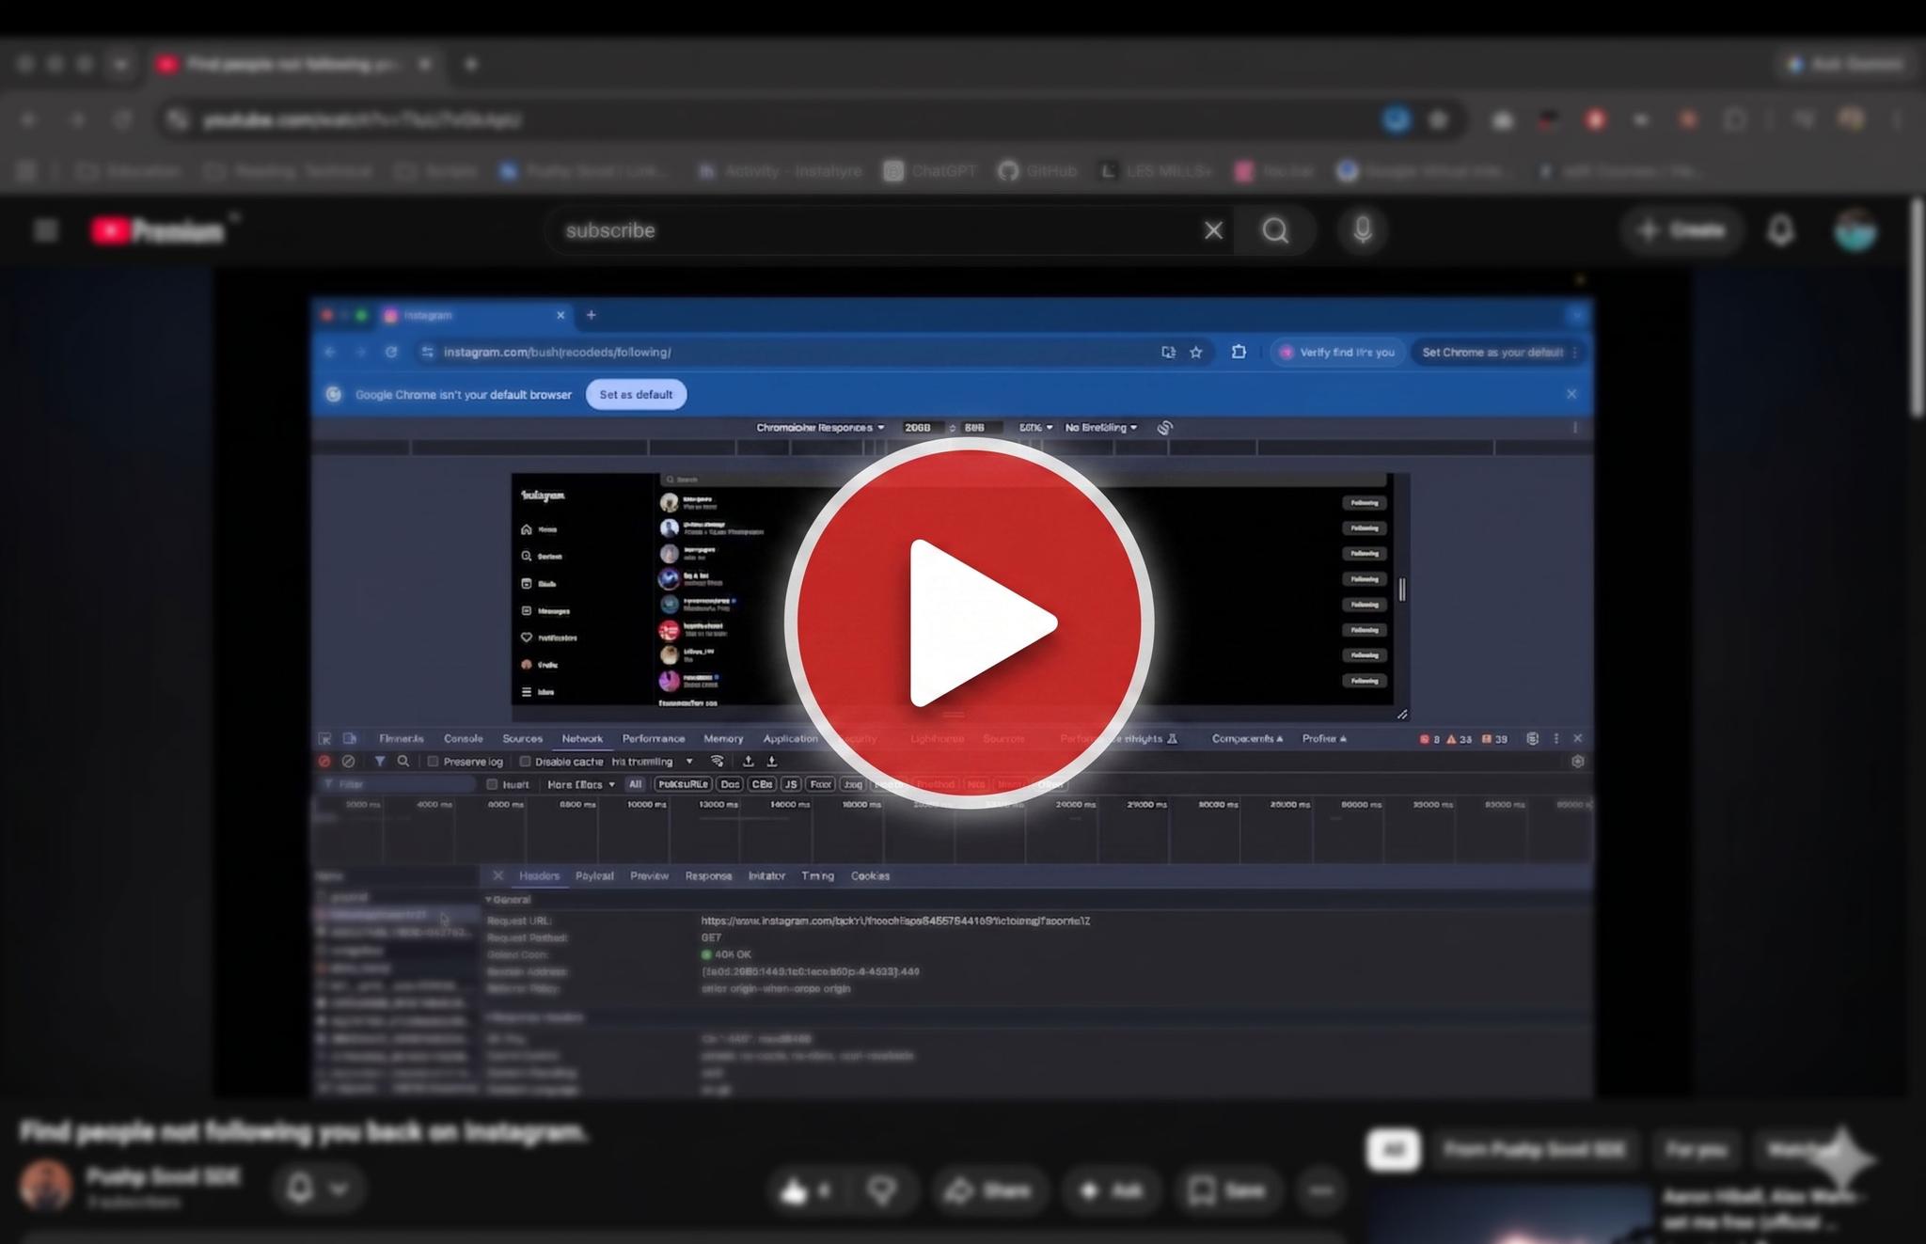Click the Ask Gemini button in Chrome
Viewport: 1926px width, 1244px height.
pos(1845,64)
